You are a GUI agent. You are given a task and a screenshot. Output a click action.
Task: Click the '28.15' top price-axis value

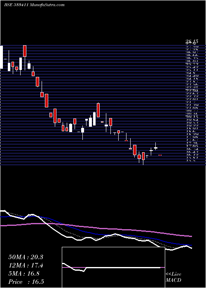[x=192, y=42]
